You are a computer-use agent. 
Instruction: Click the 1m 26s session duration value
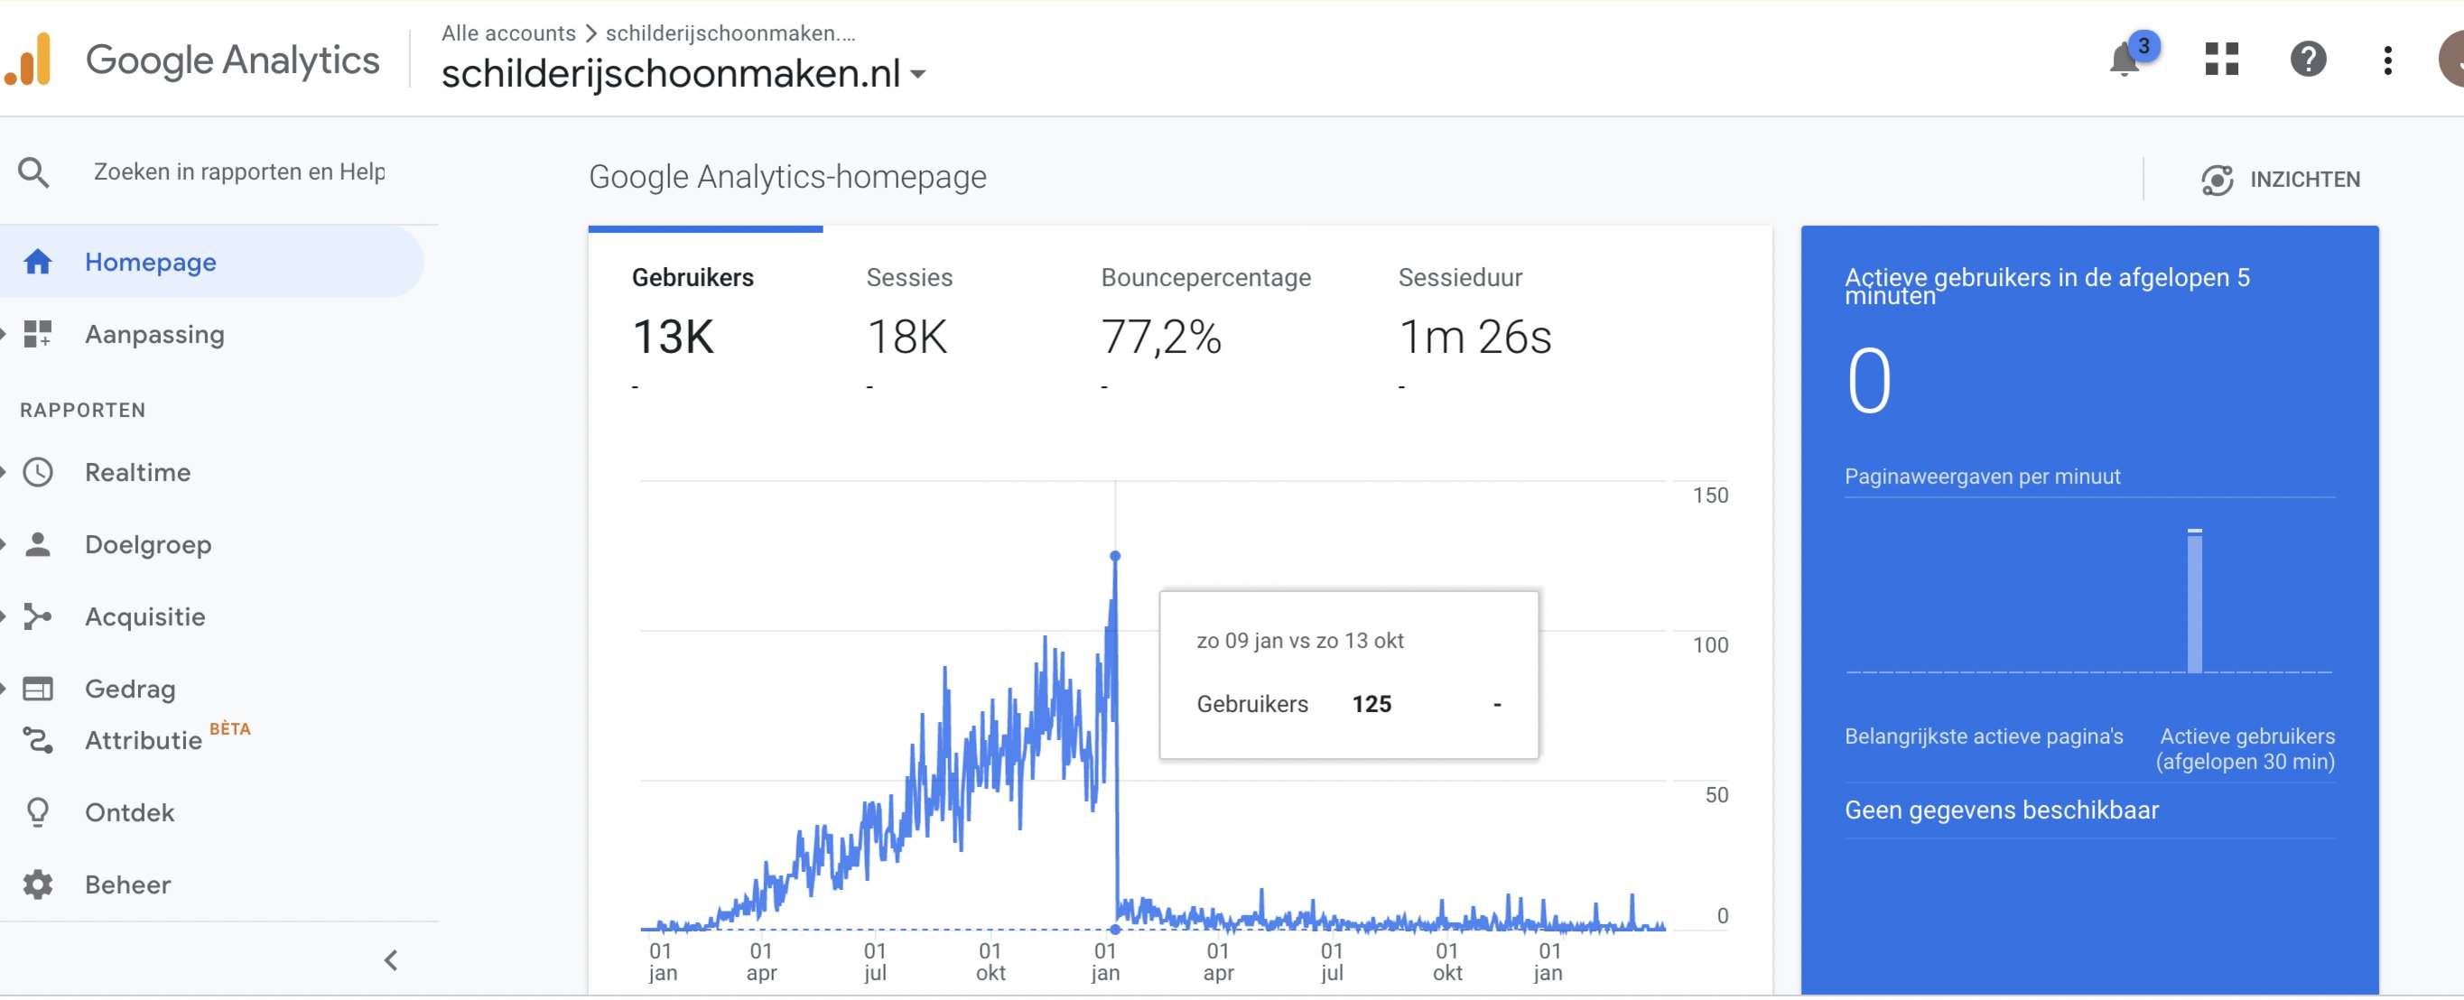coord(1475,337)
